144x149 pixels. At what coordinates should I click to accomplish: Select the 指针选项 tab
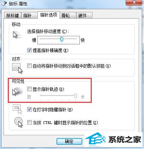pos(49,15)
